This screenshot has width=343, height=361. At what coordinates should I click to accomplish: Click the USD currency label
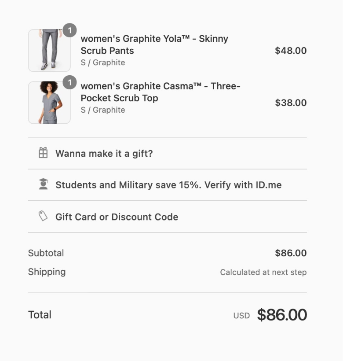[x=241, y=316]
